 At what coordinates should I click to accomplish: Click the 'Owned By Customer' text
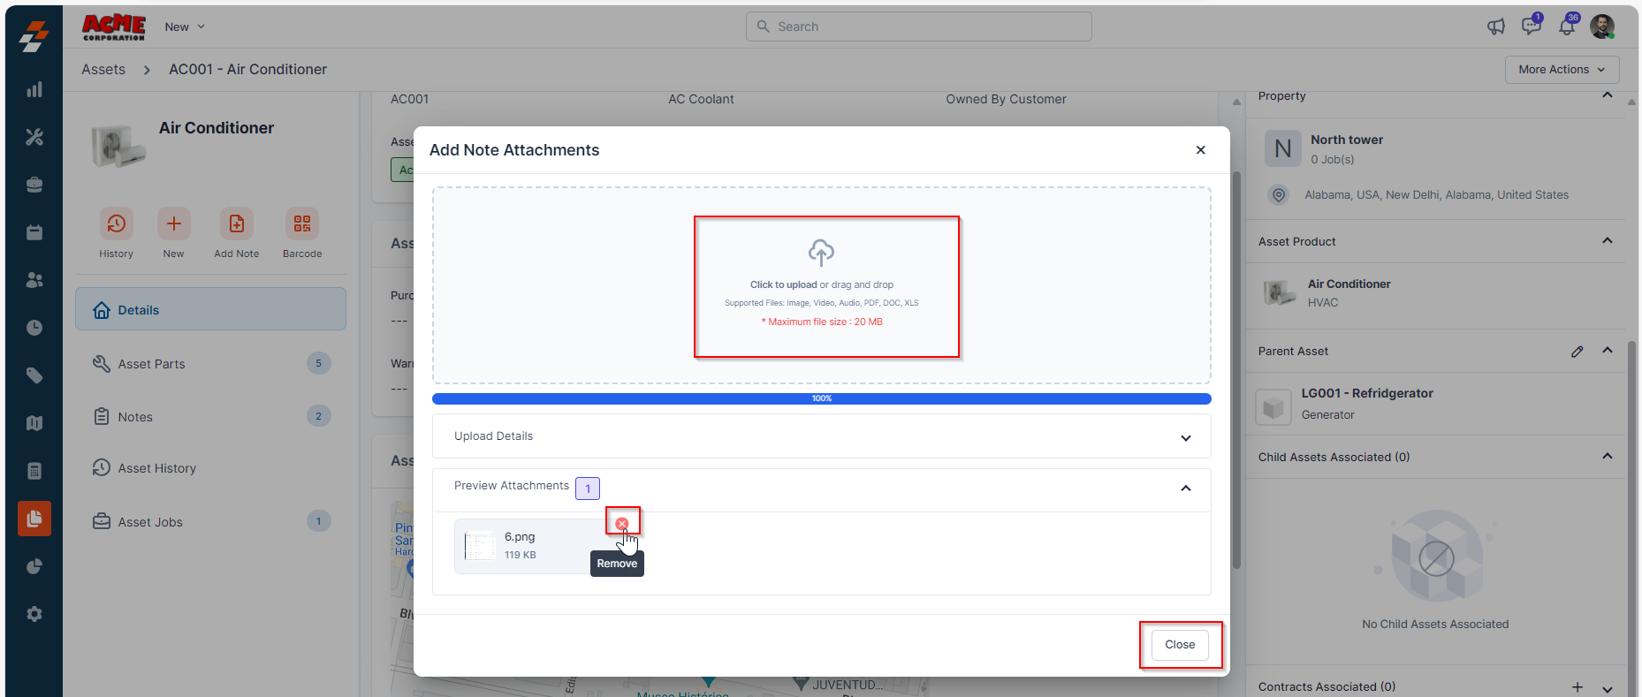[x=1006, y=99]
